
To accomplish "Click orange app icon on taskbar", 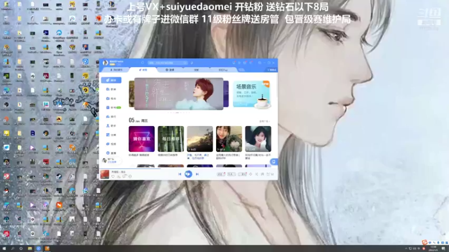I will pos(47,249).
